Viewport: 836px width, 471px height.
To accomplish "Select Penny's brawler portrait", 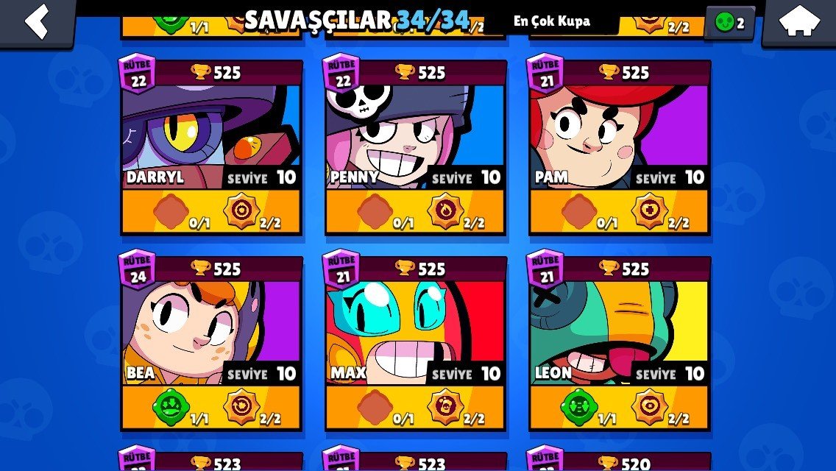I will click(x=415, y=137).
